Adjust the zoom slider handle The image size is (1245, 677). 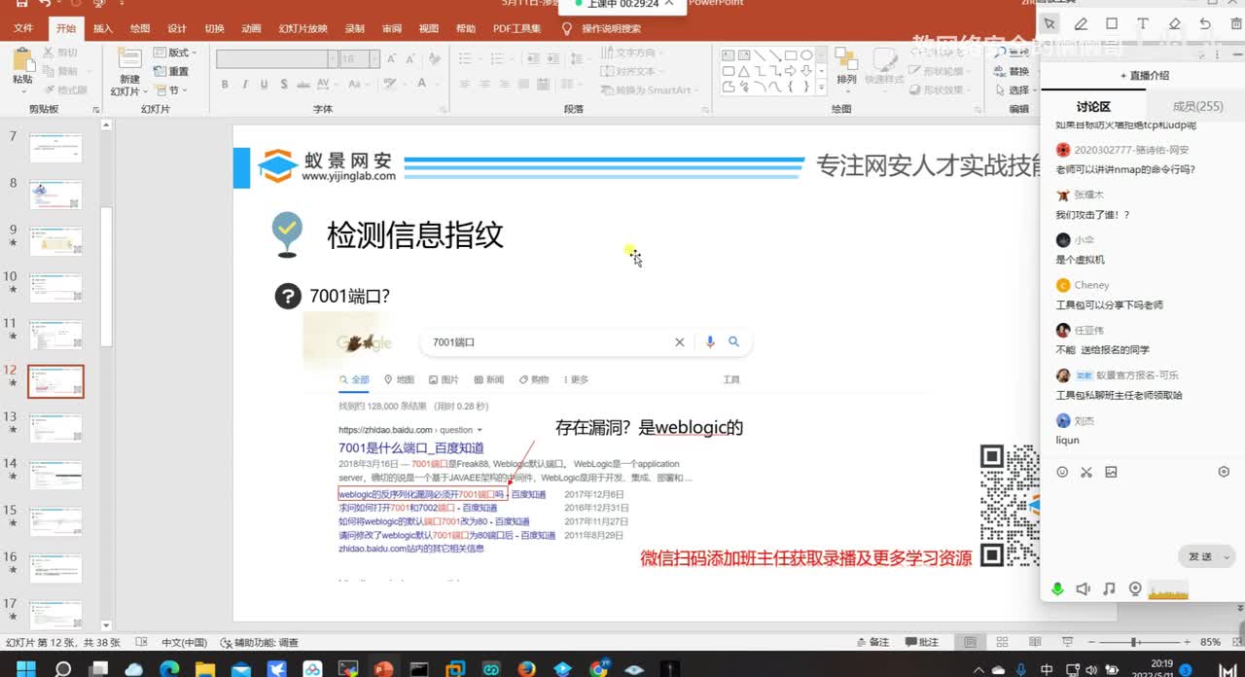click(x=1135, y=642)
